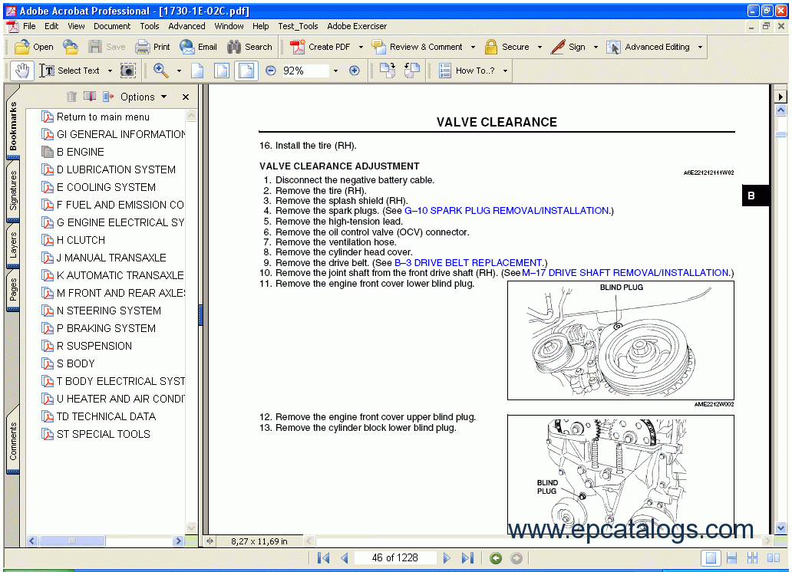792x572 pixels.
Task: Click the expand current bookmark icon
Action: click(108, 97)
